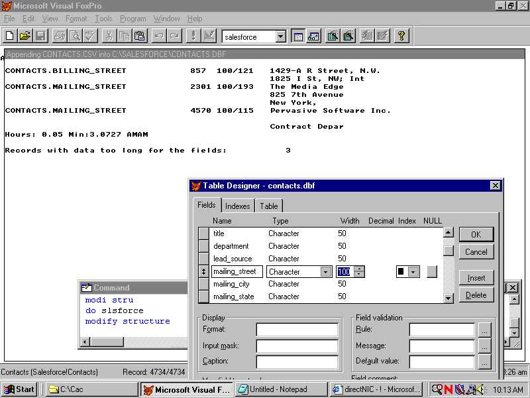Expand the Type dropdown for mailing_street
This screenshot has height=398, width=530.
tap(326, 272)
